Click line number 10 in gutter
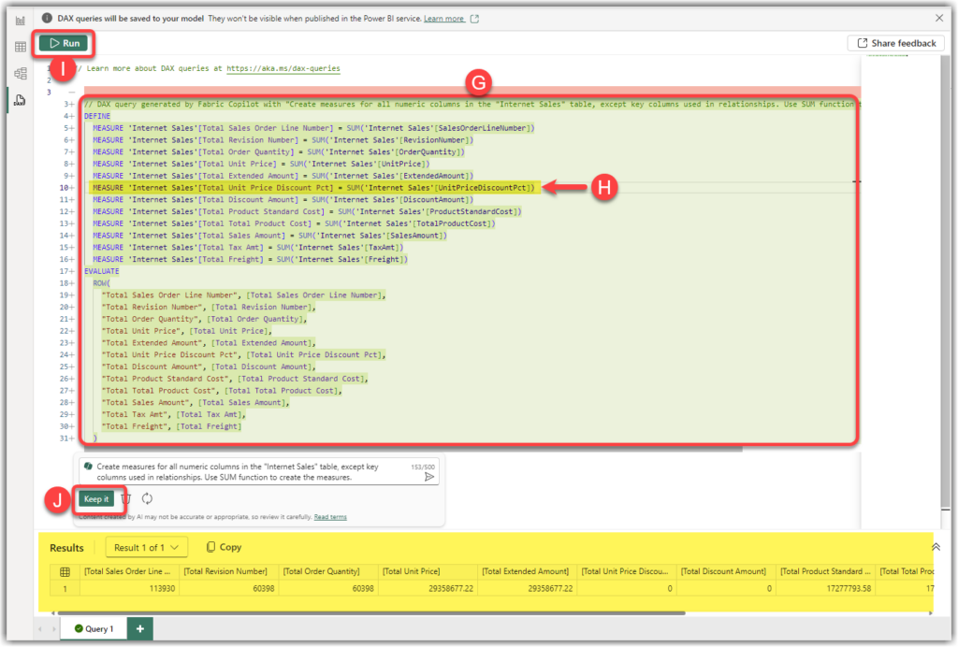Image resolution: width=958 pixels, height=647 pixels. coord(63,188)
